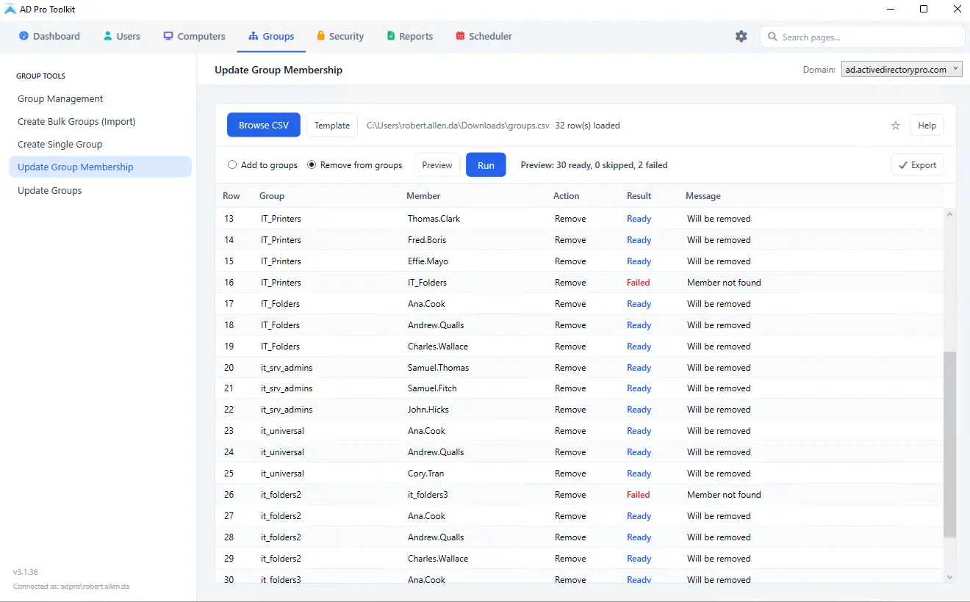Click the Dashboard tab icon
The width and height of the screenshot is (970, 602).
(x=24, y=36)
